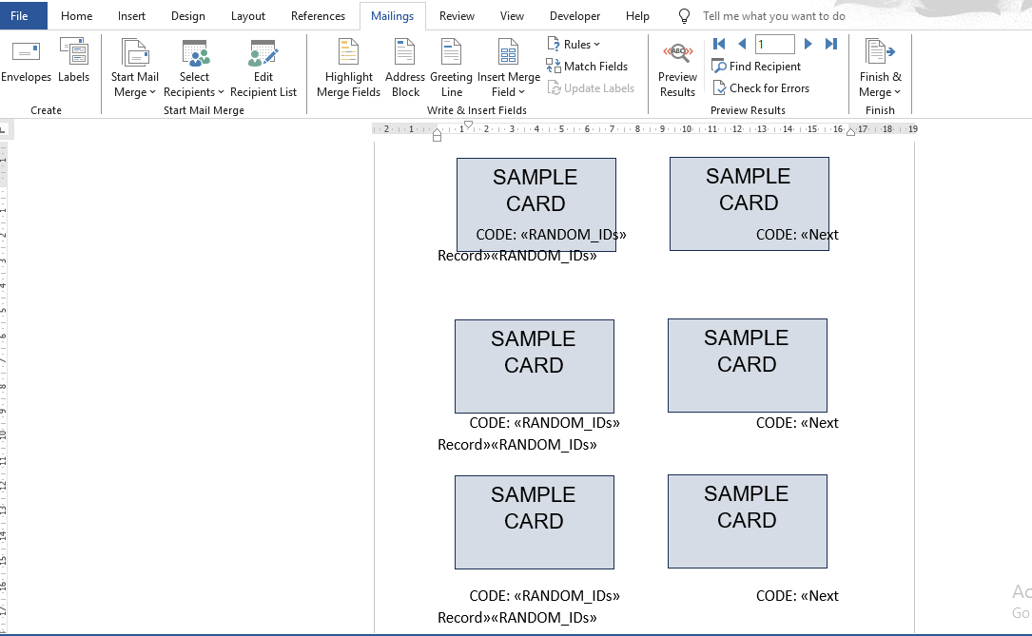This screenshot has height=636, width=1032.
Task: Click the lightbulb Tell Me icon
Action: (685, 16)
